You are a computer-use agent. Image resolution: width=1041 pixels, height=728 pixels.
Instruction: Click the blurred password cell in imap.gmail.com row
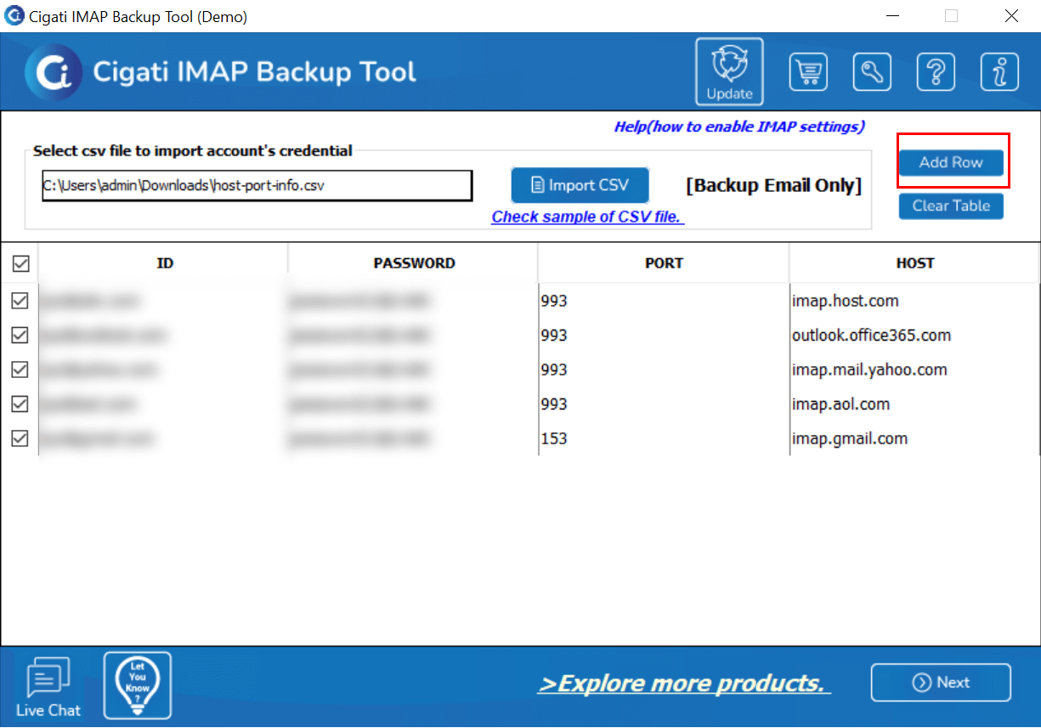414,438
